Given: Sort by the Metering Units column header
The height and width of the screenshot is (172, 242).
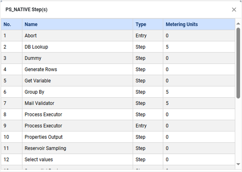Looking at the screenshot, I should [181, 25].
